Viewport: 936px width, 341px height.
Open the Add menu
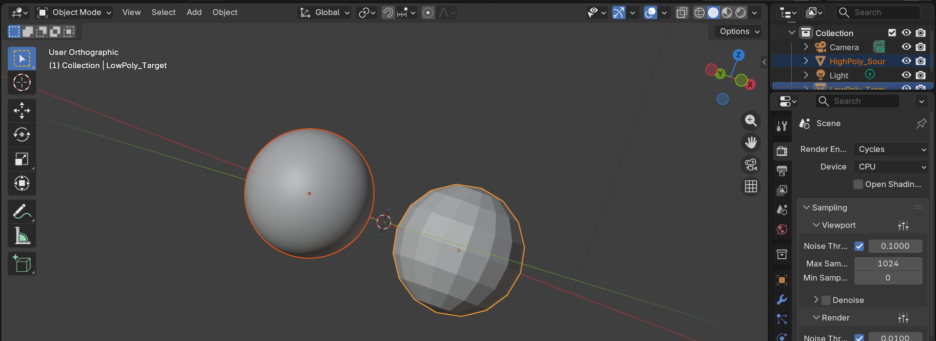(x=194, y=13)
